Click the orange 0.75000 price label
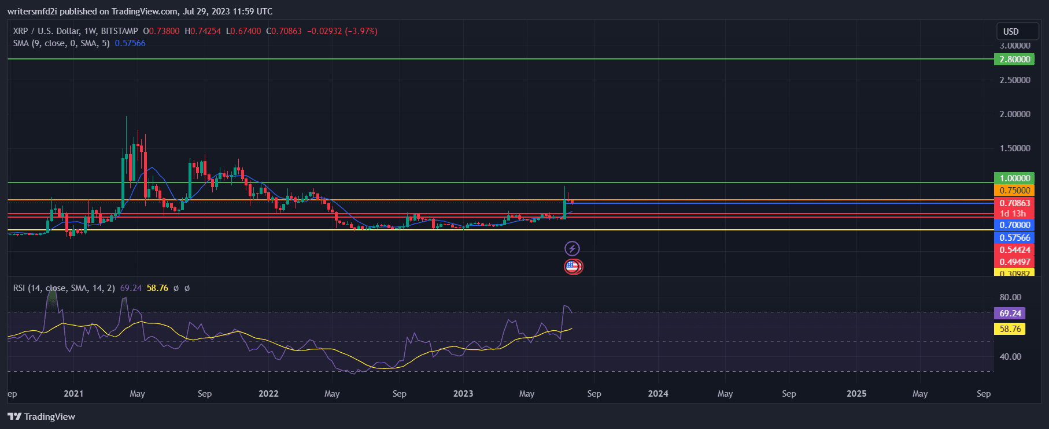 click(1014, 191)
